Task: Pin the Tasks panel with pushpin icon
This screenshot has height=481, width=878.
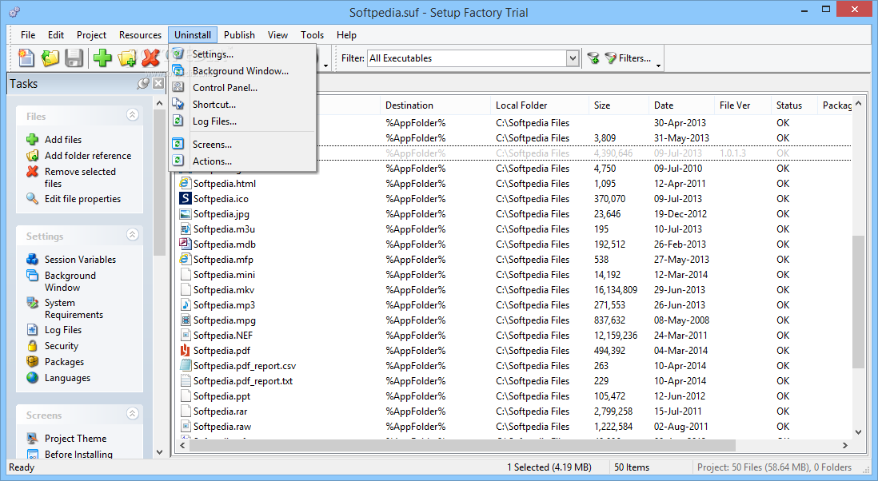Action: click(x=143, y=83)
